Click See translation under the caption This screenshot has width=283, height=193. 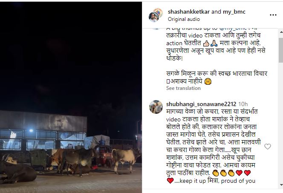click(x=183, y=88)
